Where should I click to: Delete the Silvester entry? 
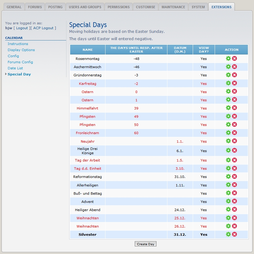(x=234, y=234)
